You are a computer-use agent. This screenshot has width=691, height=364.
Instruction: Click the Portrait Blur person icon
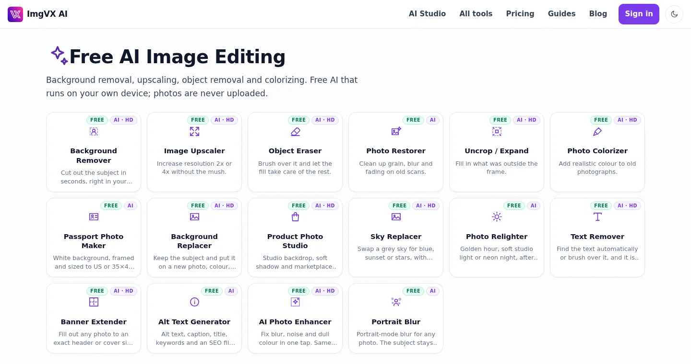click(x=396, y=302)
